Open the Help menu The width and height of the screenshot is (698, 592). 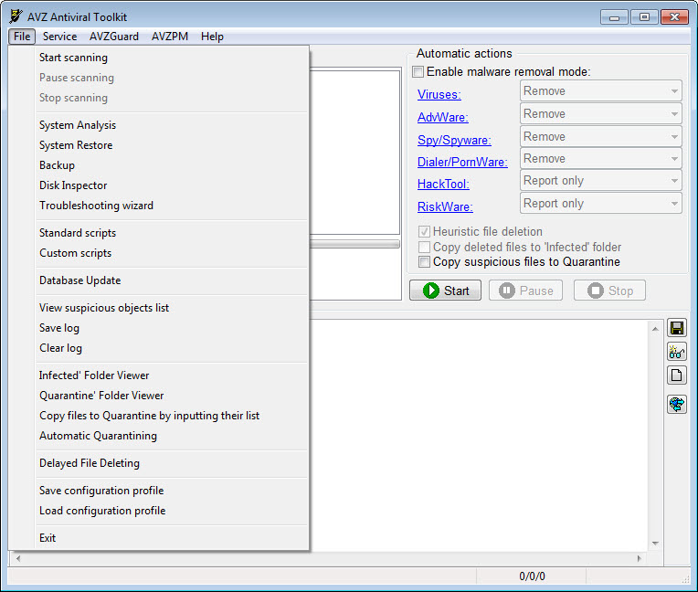[212, 37]
